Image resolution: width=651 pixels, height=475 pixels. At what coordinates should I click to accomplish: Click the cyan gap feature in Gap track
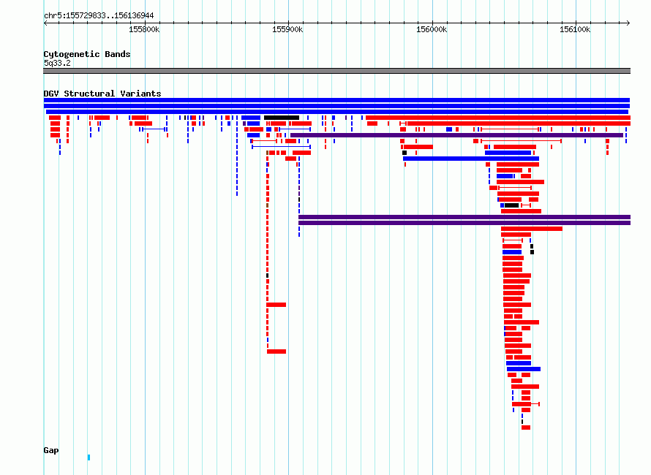pos(89,457)
